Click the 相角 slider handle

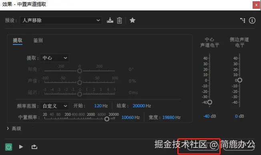pyautogui.click(x=80, y=71)
